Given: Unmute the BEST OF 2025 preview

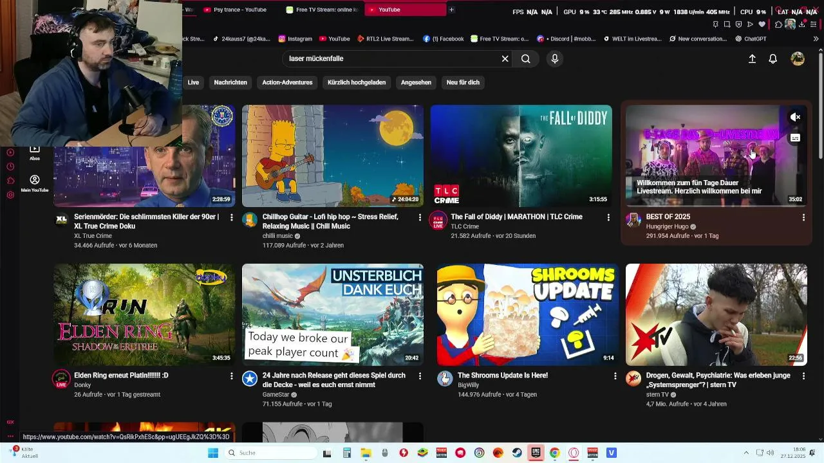Looking at the screenshot, I should (796, 117).
